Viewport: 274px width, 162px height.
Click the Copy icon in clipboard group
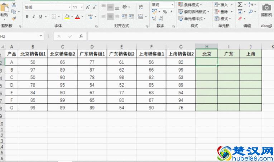(14, 12)
